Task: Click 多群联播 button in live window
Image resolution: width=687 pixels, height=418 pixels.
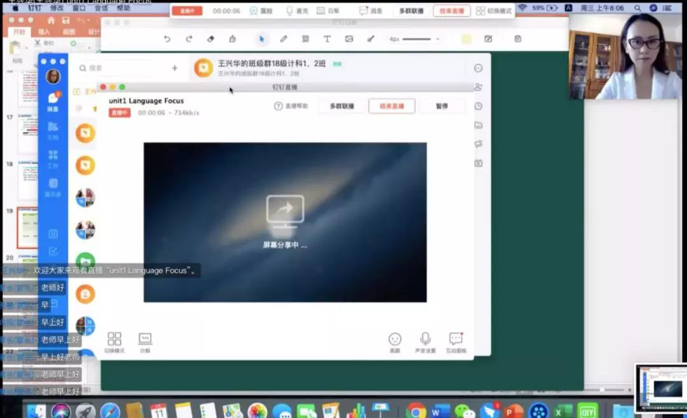Action: [x=342, y=106]
